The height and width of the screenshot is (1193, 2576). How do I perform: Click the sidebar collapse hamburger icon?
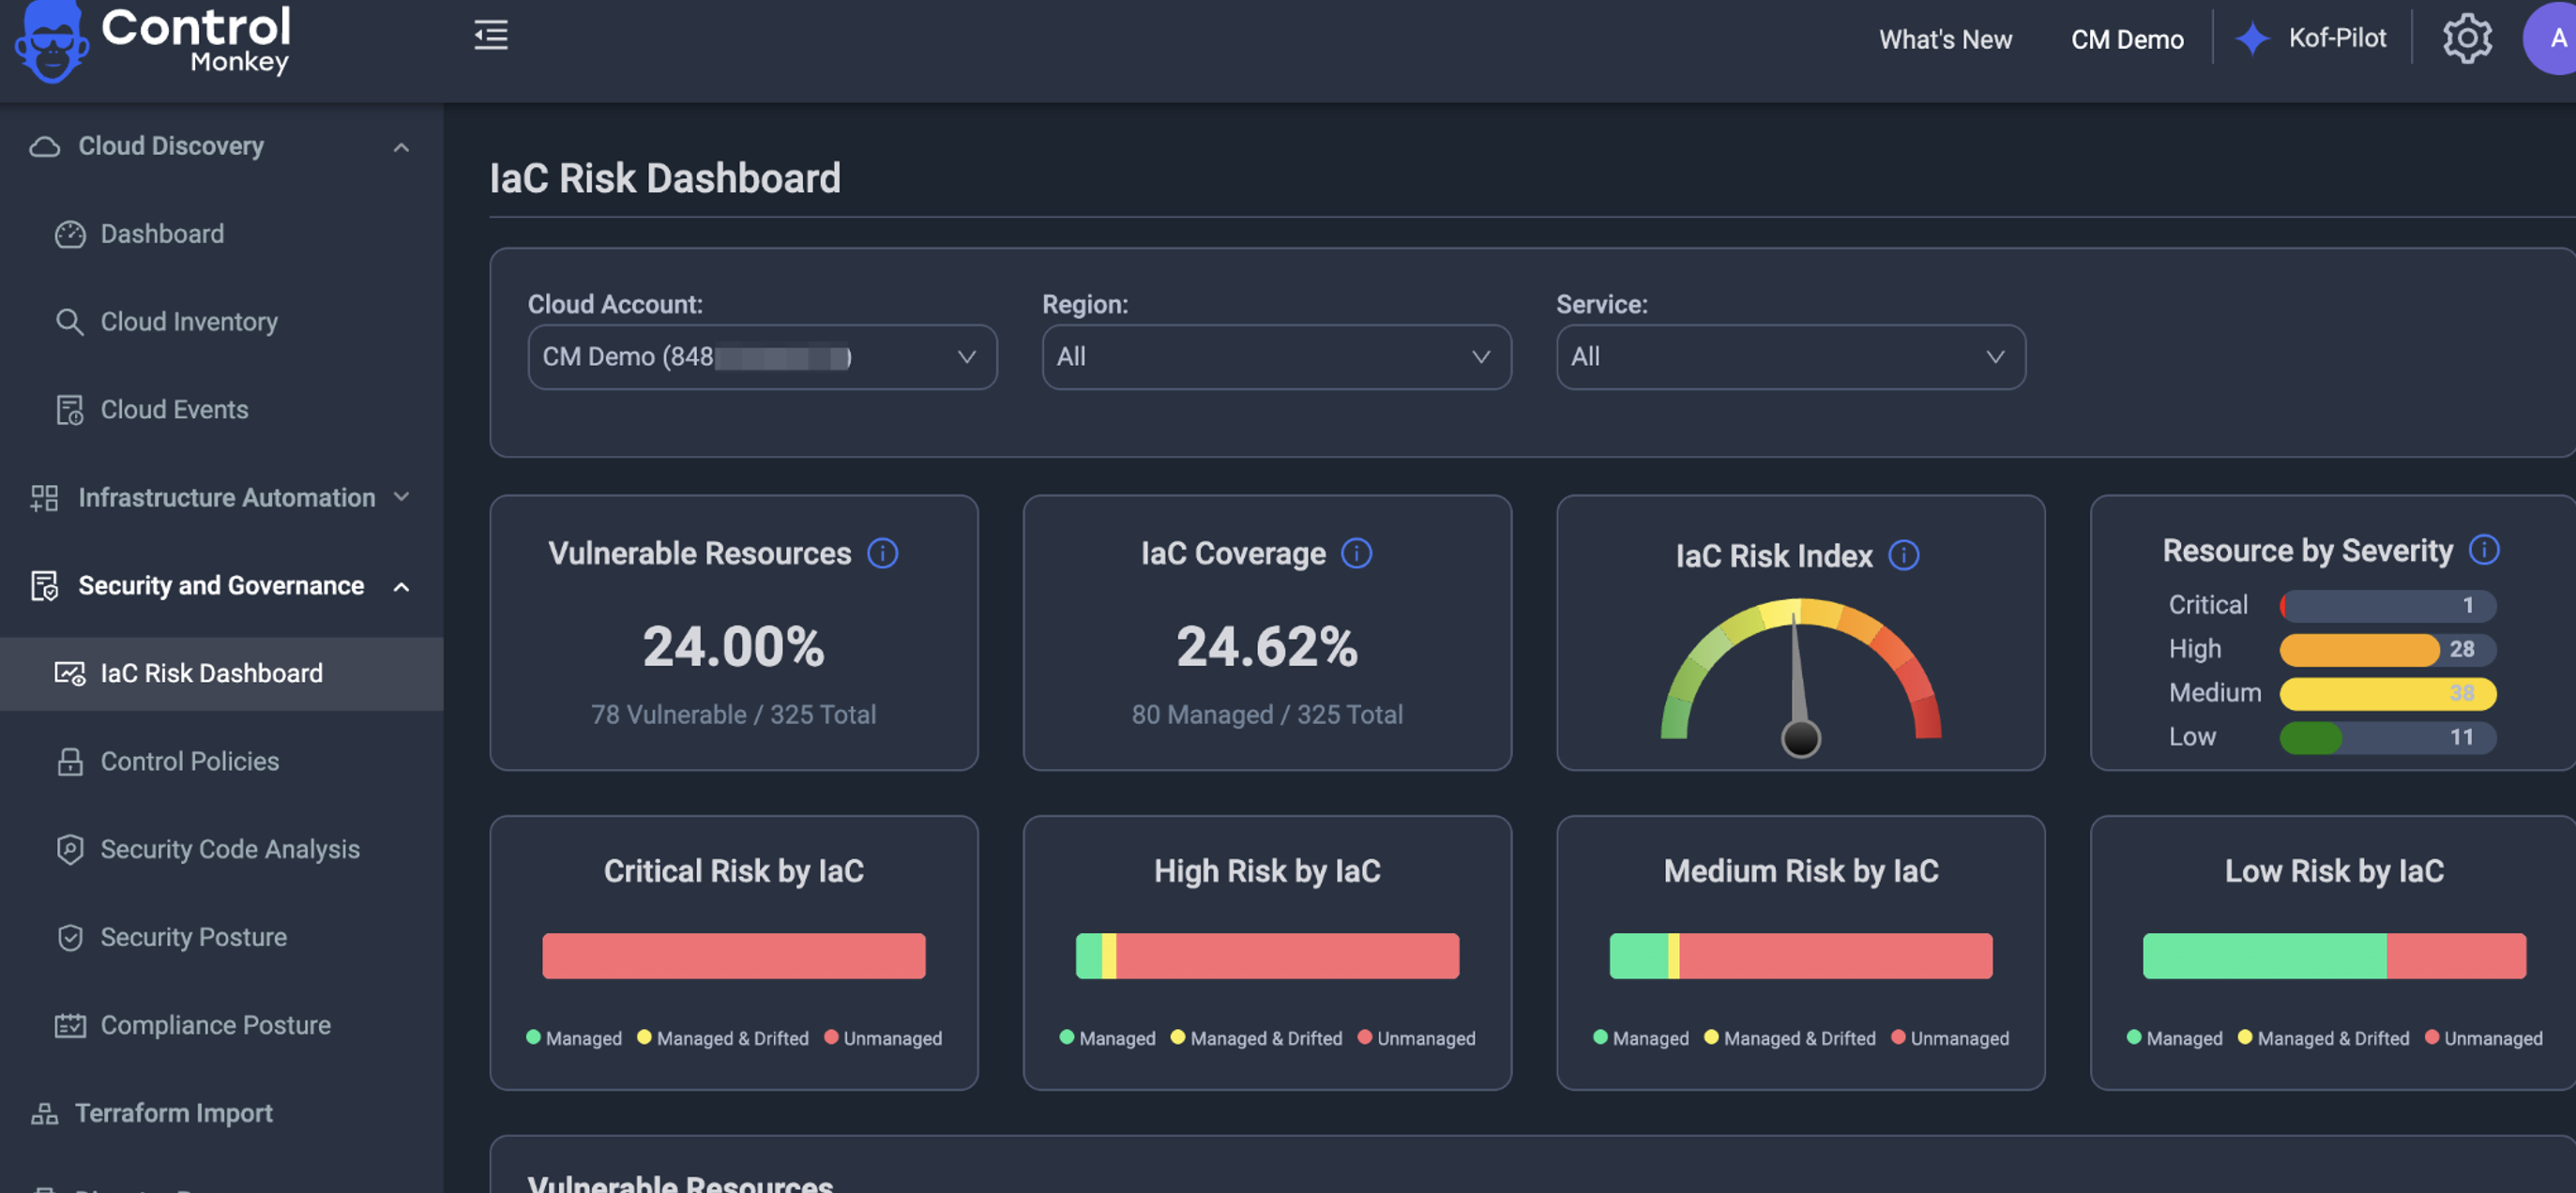point(490,35)
